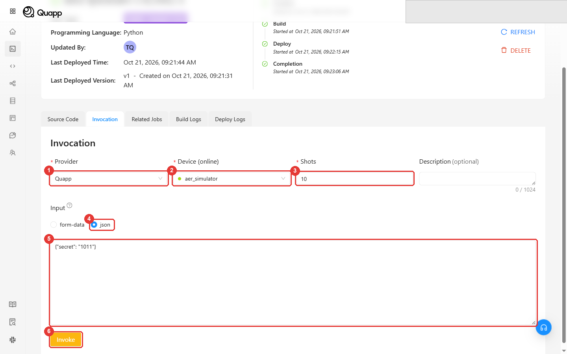Open the headset support chat button
The height and width of the screenshot is (354, 567).
[543, 327]
